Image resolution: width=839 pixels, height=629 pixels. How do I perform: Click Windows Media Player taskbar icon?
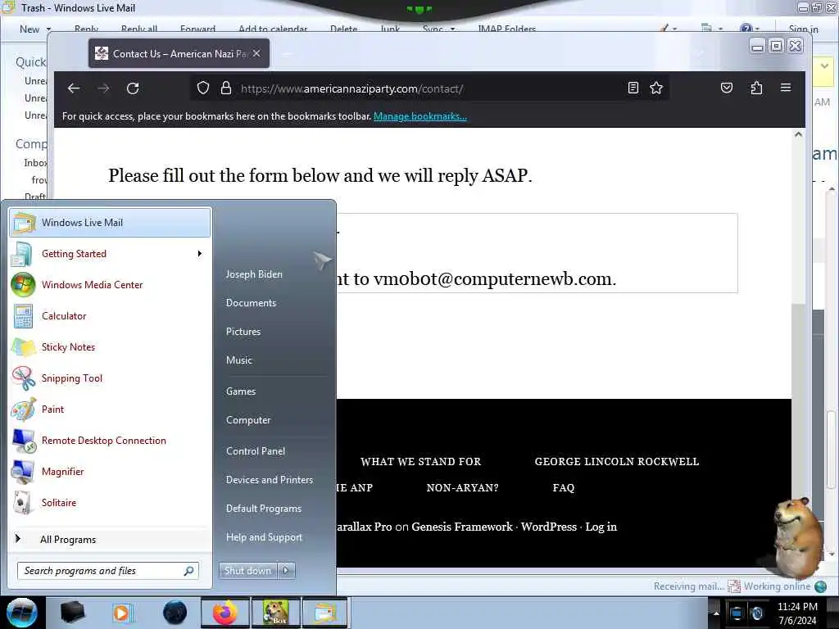(122, 613)
